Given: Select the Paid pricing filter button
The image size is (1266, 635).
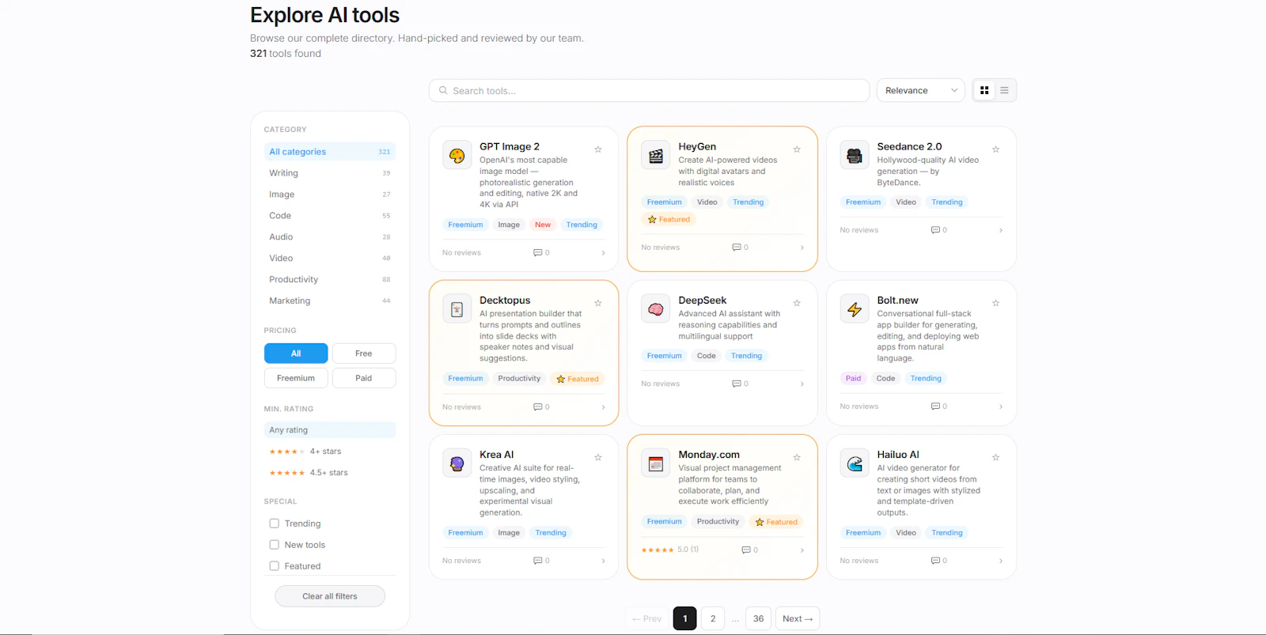Looking at the screenshot, I should point(364,378).
